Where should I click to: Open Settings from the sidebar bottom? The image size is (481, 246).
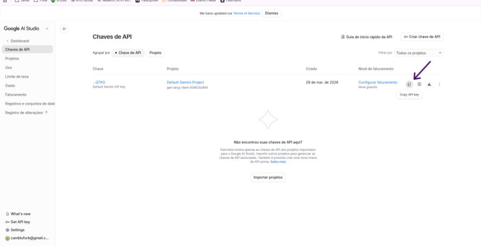click(17, 230)
